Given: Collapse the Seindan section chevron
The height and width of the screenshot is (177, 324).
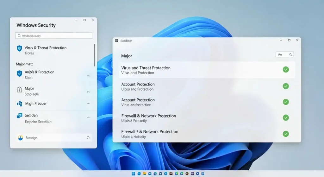Looking at the screenshot, I should (88, 117).
